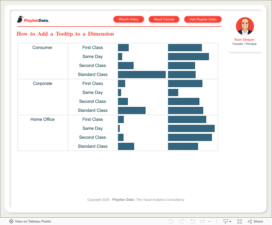Click the Playfair Data bird logo
This screenshot has height=225, width=272.
coord(20,20)
